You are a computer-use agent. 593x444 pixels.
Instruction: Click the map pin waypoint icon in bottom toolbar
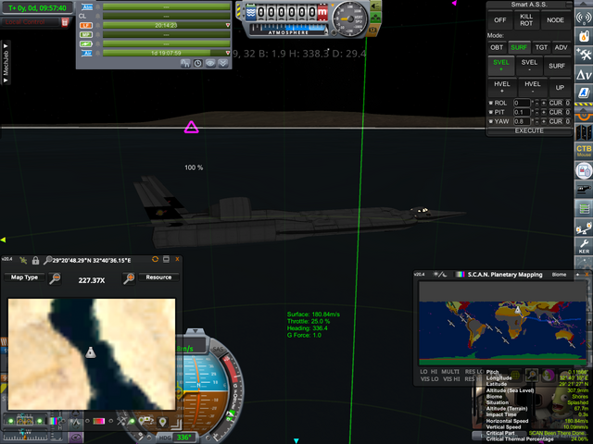click(x=163, y=422)
